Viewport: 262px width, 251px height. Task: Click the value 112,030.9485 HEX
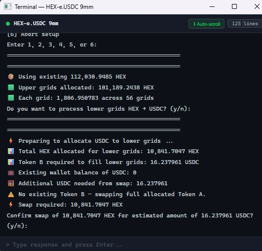(98, 77)
